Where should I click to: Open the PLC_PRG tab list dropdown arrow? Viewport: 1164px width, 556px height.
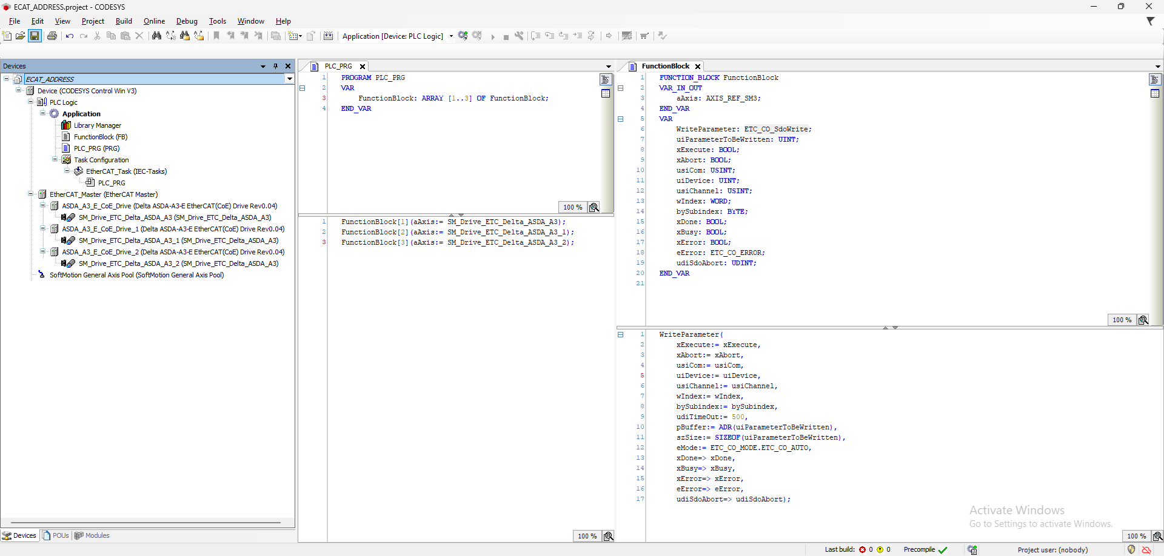tap(609, 67)
